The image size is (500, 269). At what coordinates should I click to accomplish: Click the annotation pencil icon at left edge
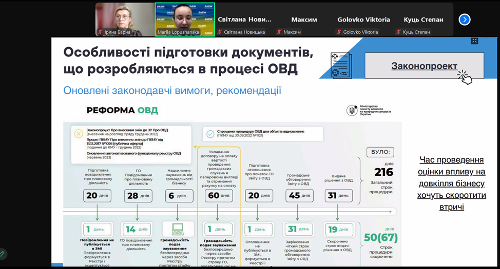[2, 254]
